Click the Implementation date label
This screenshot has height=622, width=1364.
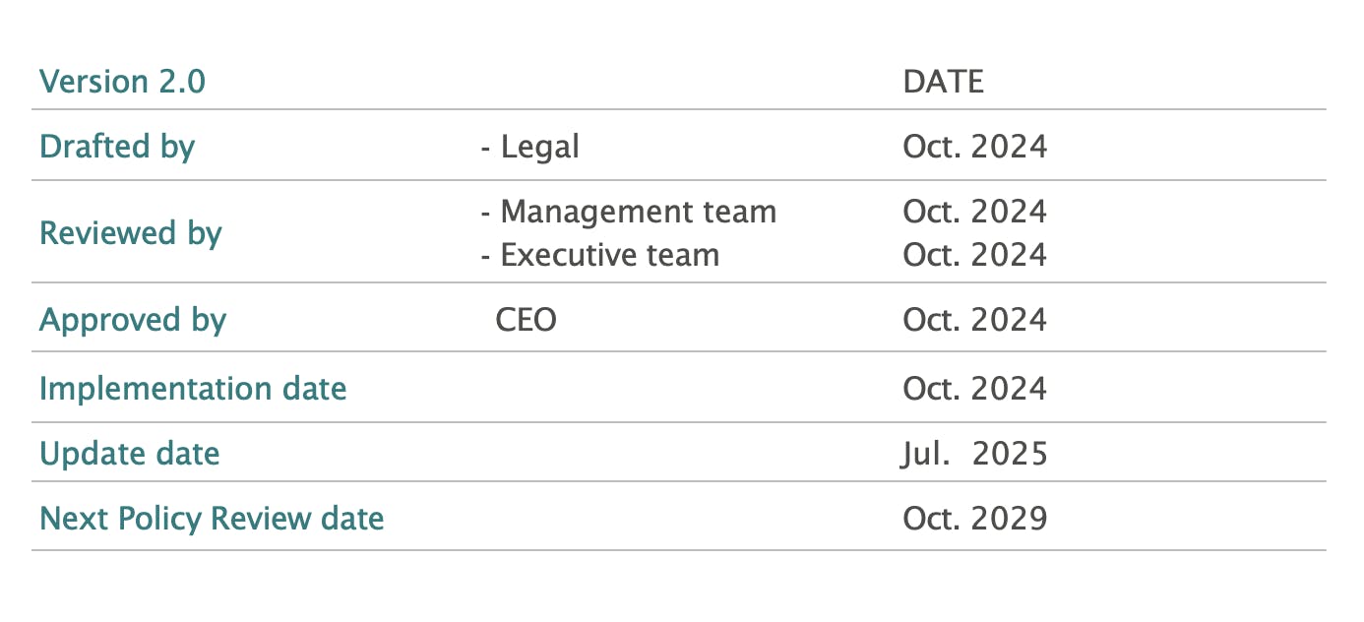[193, 388]
